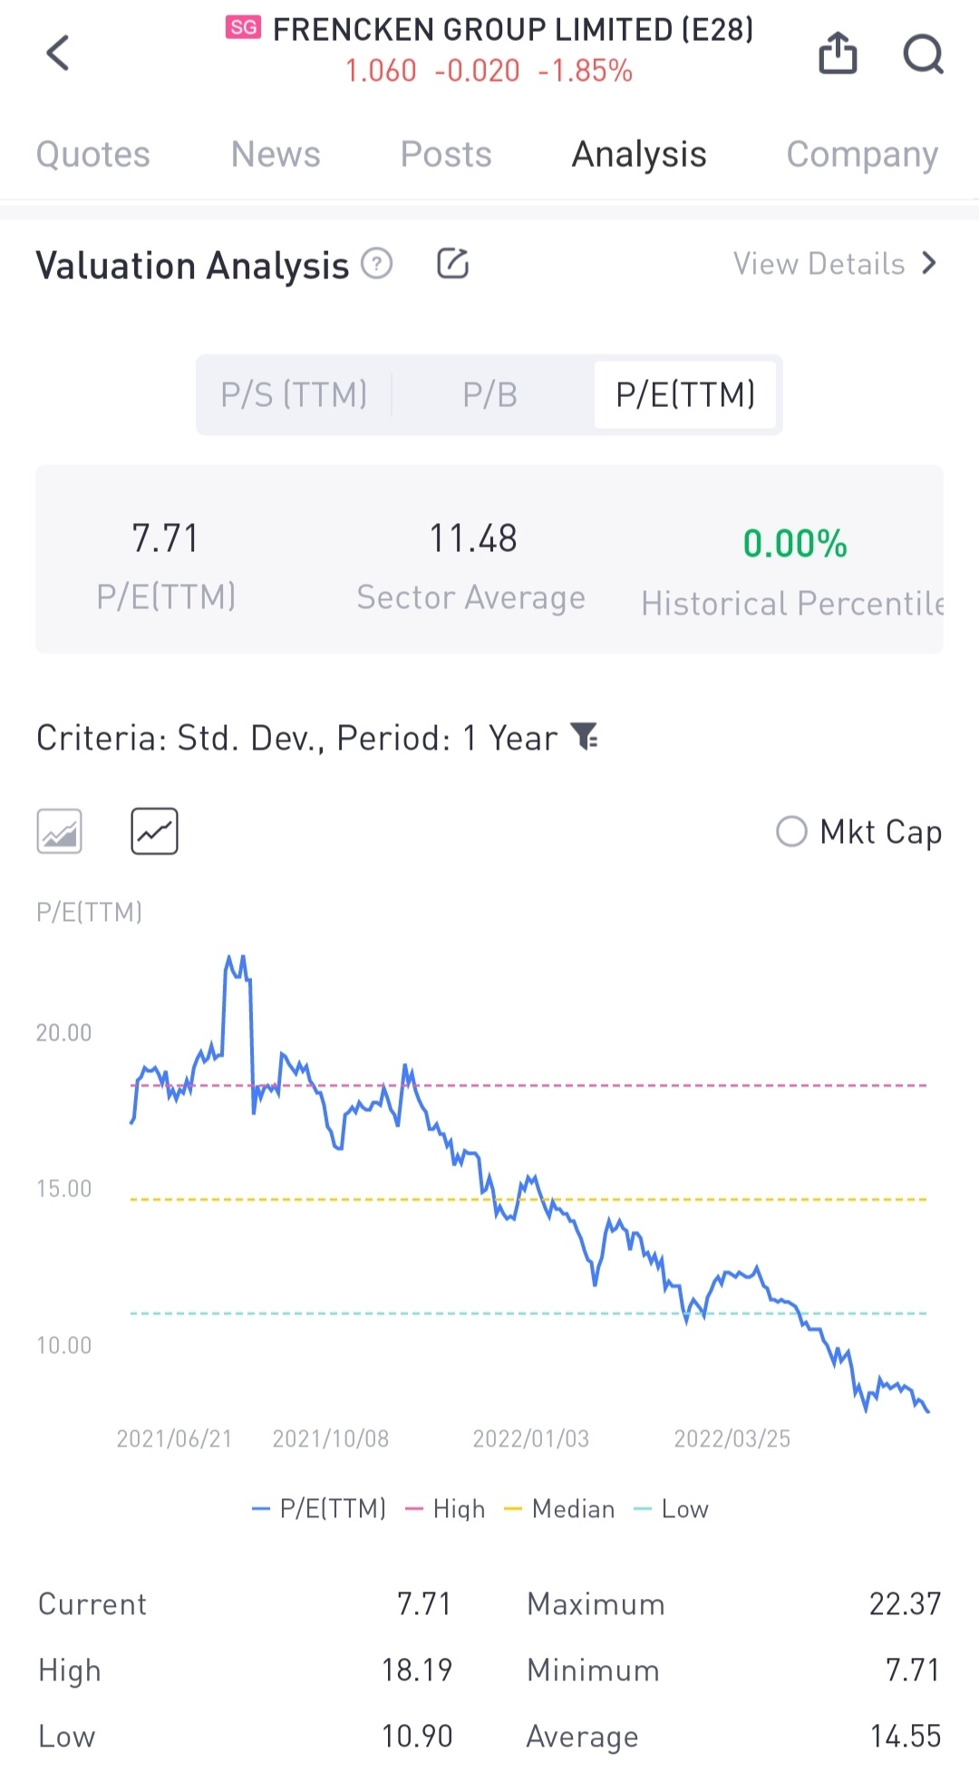Tap the Valuation Analysis help icon
979x1792 pixels.
(x=377, y=264)
